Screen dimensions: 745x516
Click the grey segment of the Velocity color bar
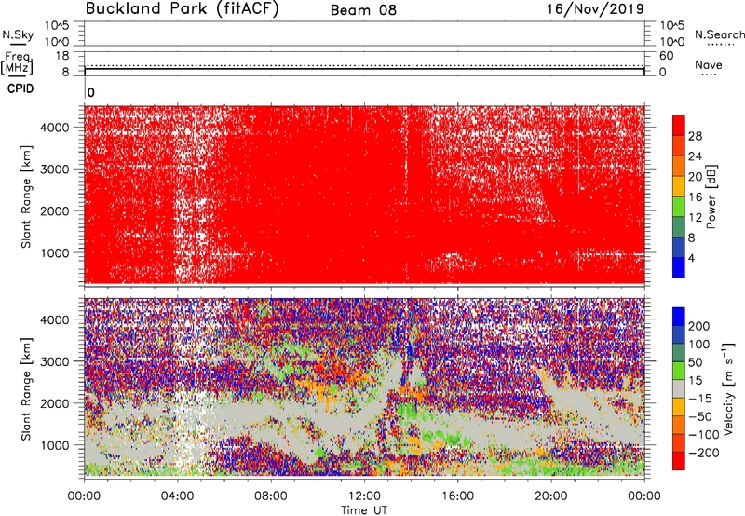coord(679,388)
